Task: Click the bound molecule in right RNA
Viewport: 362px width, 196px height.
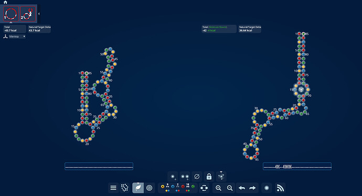Action: click(x=301, y=89)
